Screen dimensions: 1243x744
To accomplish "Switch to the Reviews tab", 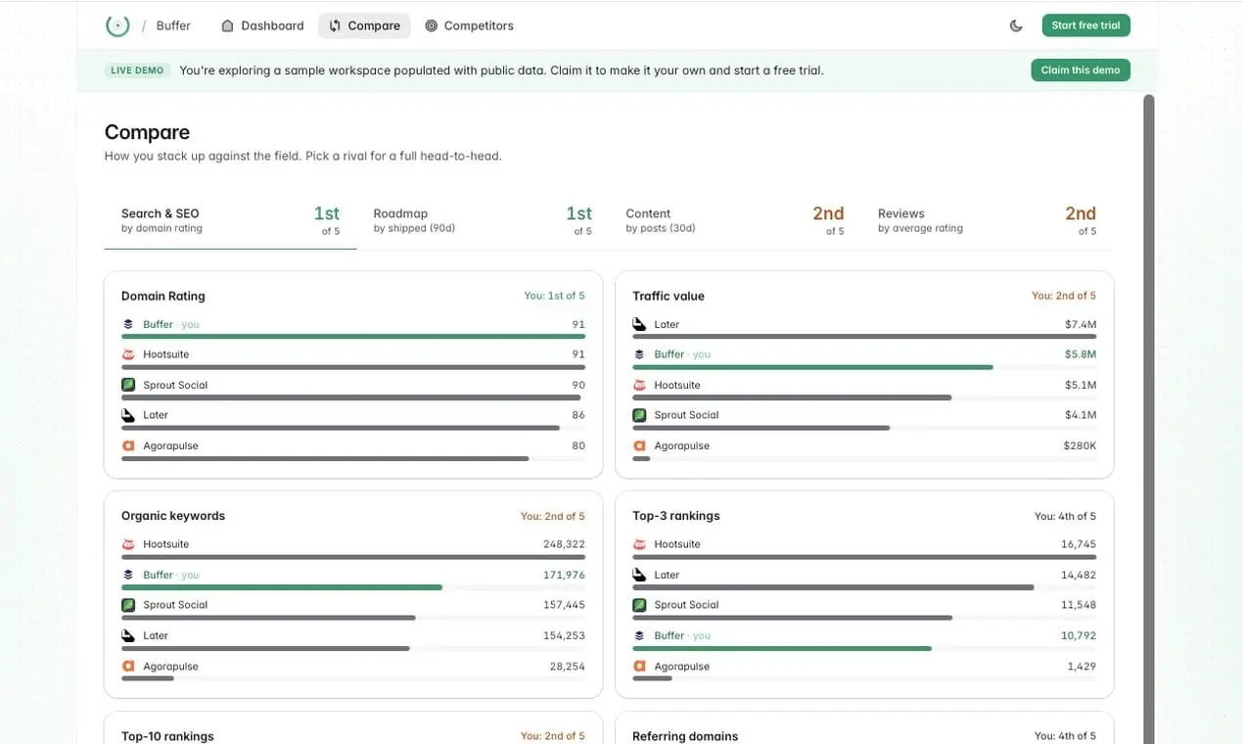I will [x=987, y=220].
